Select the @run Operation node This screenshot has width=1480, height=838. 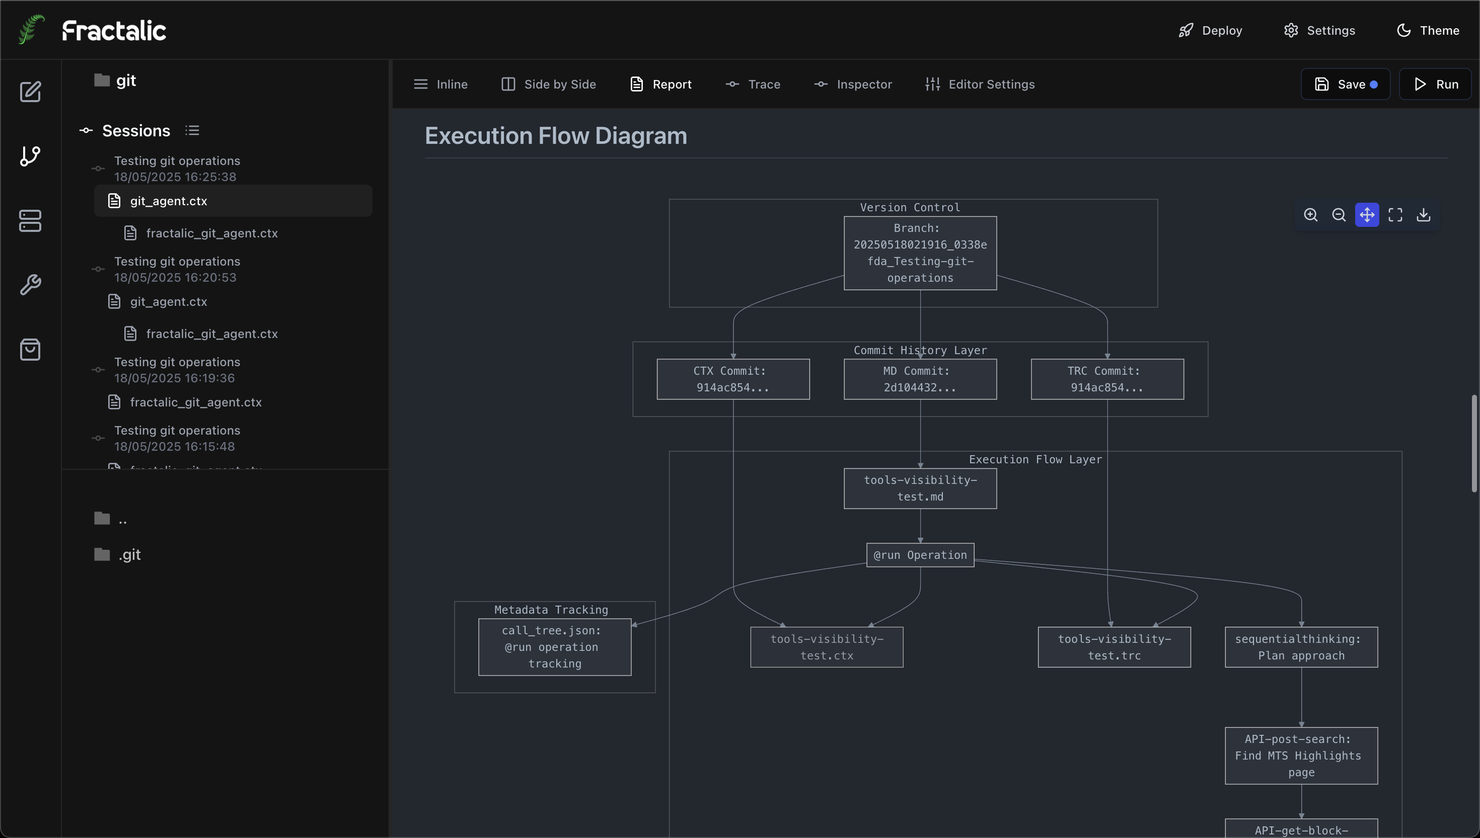pos(920,555)
